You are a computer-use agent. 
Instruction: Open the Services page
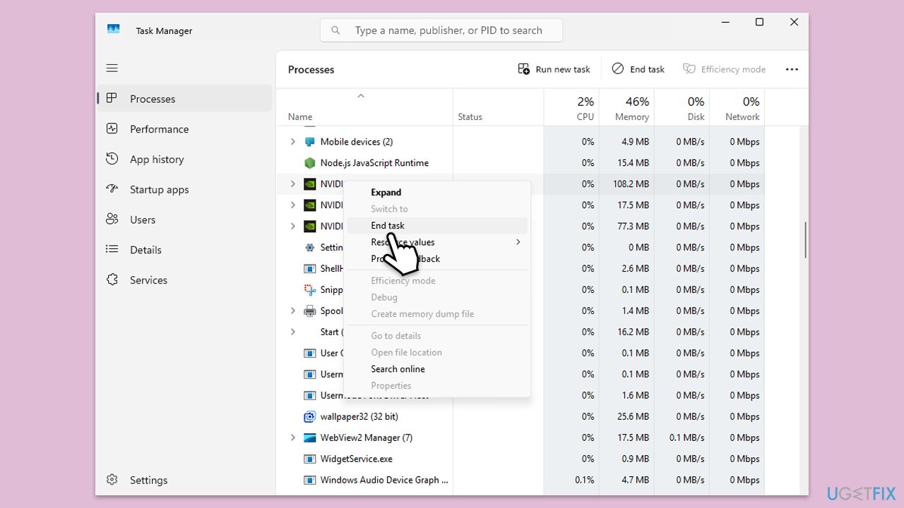pyautogui.click(x=184, y=280)
